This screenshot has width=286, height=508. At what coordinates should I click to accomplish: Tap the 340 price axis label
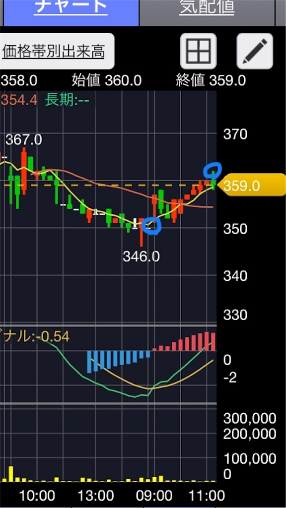coord(235,276)
